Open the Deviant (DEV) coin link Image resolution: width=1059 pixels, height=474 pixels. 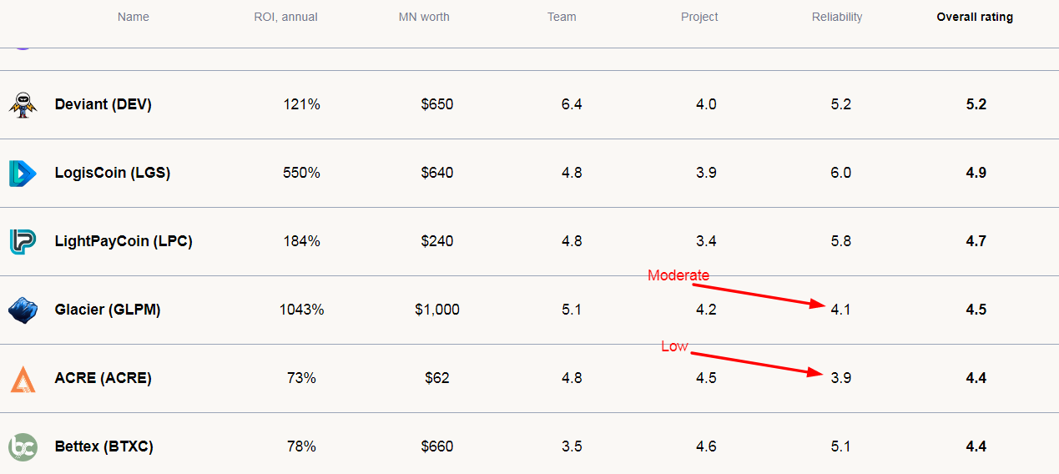[103, 104]
